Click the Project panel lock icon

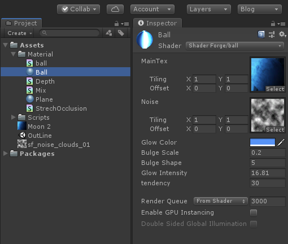(116, 24)
